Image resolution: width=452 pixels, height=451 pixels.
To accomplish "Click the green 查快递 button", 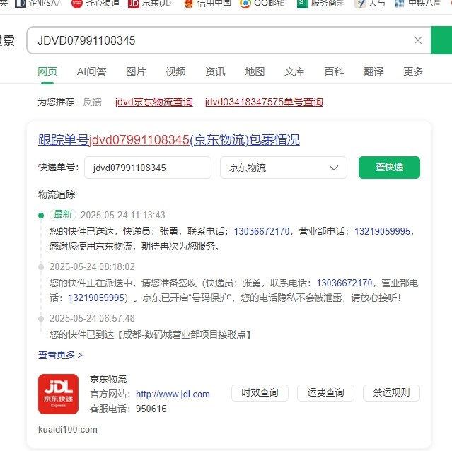I will pos(389,168).
